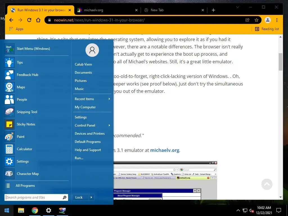Screen dimensions: 288x216
Task: Click the Start Menu (Windows) icon
Action: pos(9,49)
